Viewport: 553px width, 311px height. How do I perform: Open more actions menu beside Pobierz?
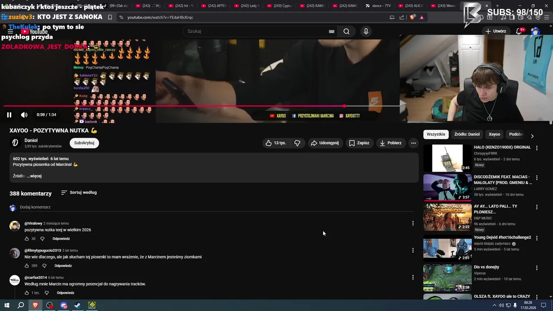[x=413, y=143]
